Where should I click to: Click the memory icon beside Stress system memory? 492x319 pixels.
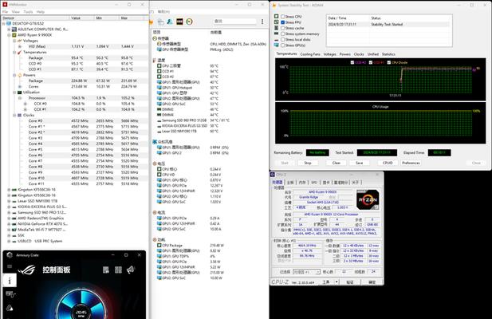point(277,33)
